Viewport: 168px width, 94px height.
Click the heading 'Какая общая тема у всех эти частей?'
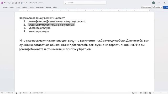tap(42, 18)
